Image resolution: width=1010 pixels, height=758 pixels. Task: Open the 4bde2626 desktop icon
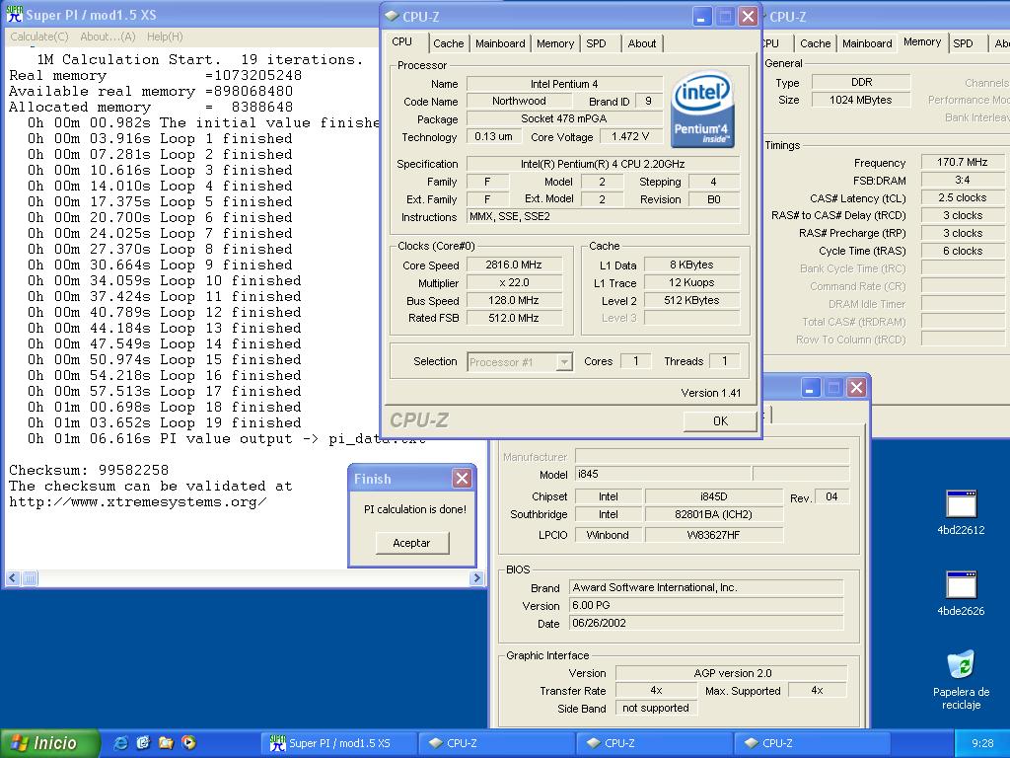(961, 593)
